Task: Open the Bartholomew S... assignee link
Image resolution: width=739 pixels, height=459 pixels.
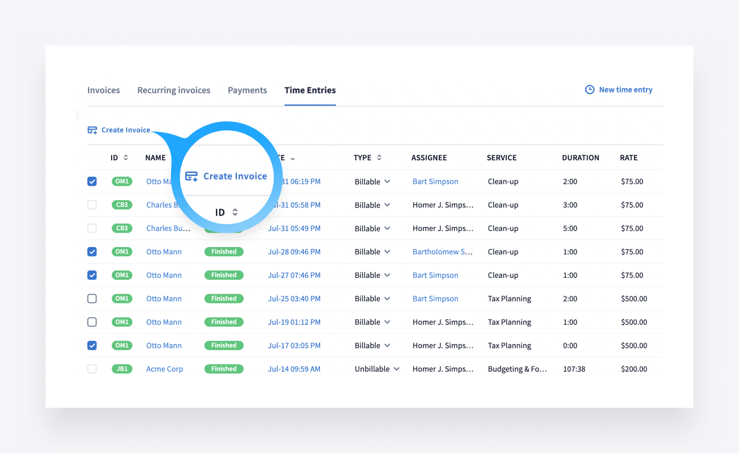Action: click(x=442, y=252)
